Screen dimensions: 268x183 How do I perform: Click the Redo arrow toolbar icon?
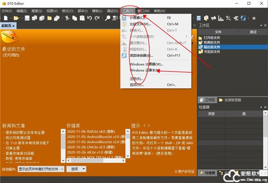click(97, 18)
